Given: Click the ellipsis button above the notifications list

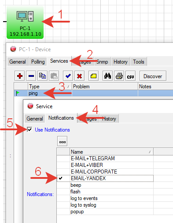Looking at the screenshot, I should [x=63, y=141].
